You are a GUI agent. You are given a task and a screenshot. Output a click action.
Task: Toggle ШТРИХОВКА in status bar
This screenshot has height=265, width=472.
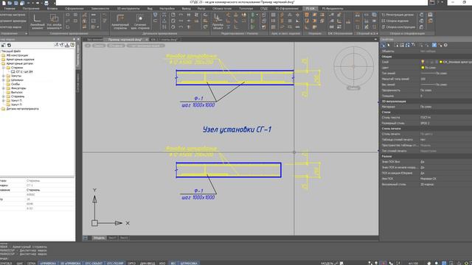(x=189, y=264)
